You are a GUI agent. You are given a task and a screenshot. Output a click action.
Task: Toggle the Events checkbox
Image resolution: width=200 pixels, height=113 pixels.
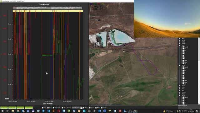[102, 108]
